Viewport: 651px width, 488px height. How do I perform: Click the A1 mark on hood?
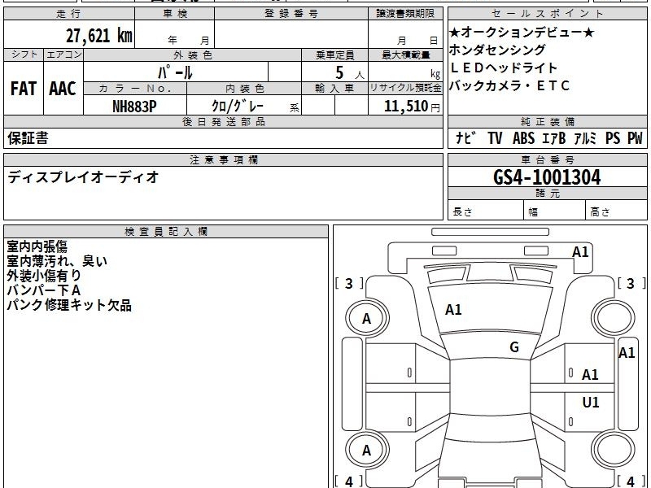click(x=453, y=310)
